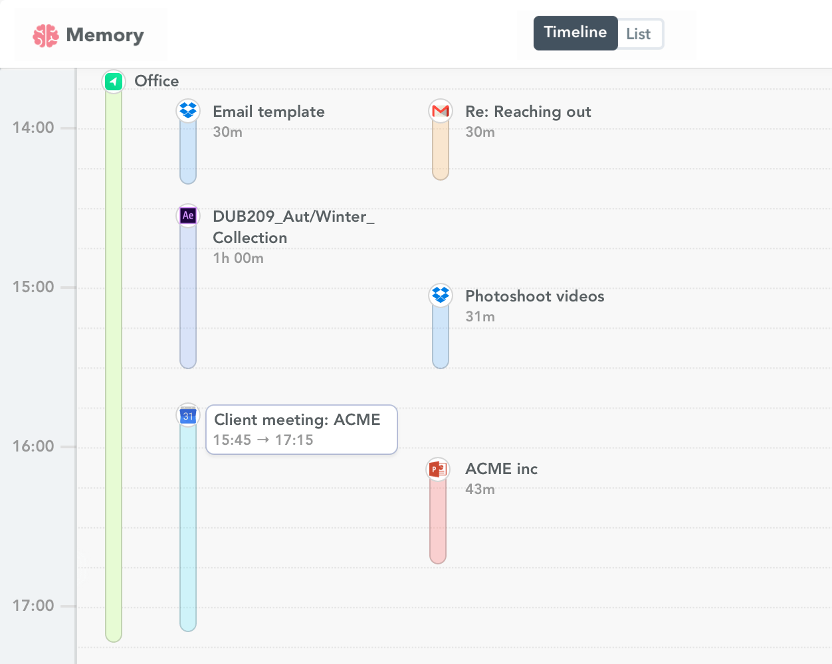
Task: Select the Timeline tab
Action: [x=575, y=33]
